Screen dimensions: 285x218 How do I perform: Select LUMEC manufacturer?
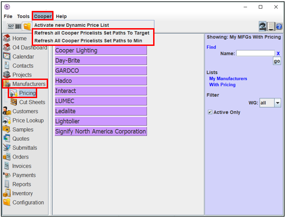[x=101, y=101]
